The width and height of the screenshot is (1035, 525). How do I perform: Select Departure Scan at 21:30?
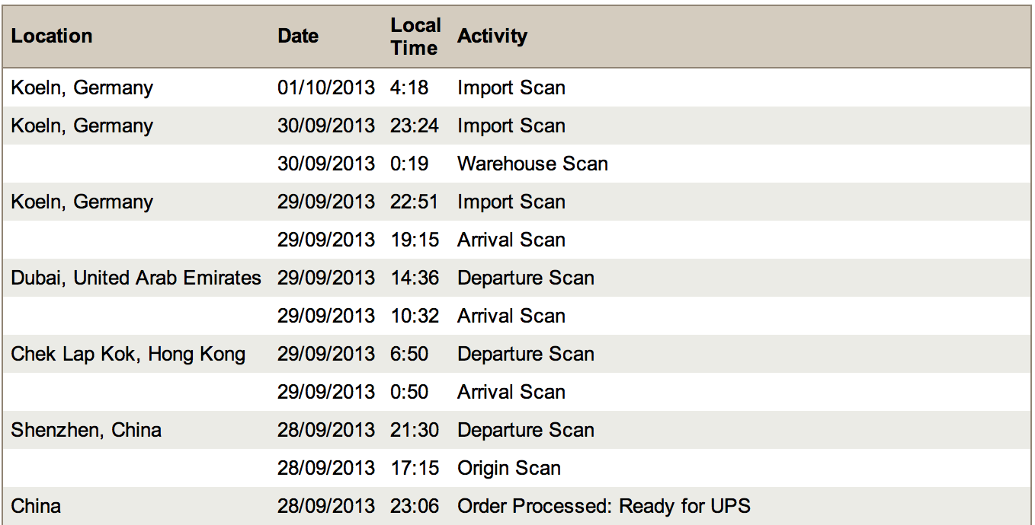526,430
